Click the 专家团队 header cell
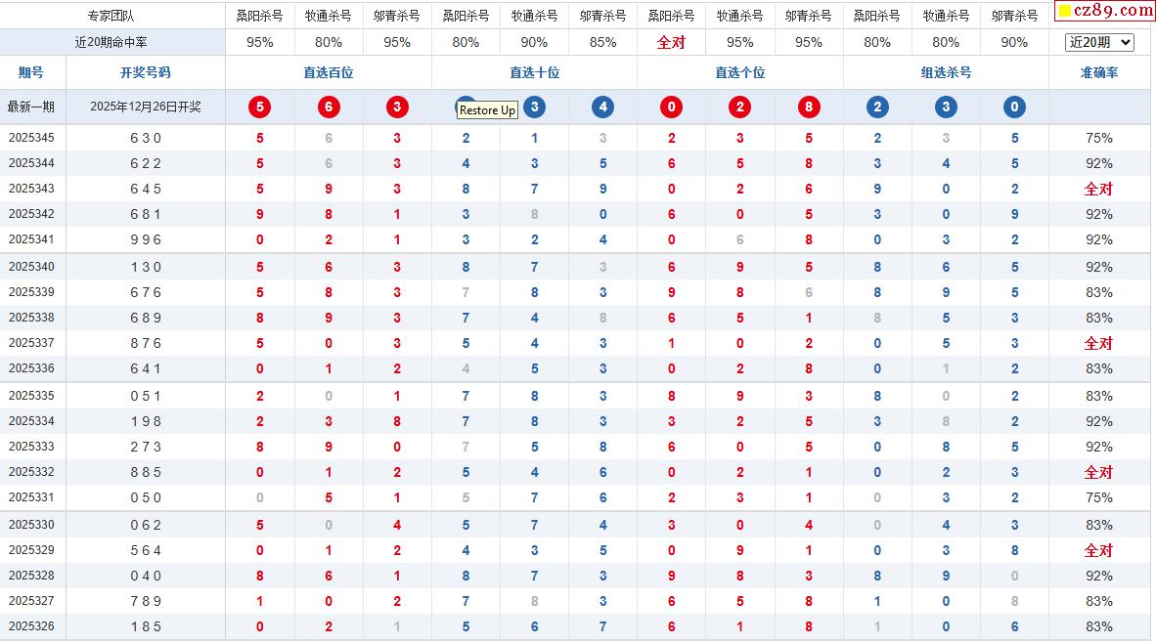Image resolution: width=1156 pixels, height=644 pixels. pos(111,16)
